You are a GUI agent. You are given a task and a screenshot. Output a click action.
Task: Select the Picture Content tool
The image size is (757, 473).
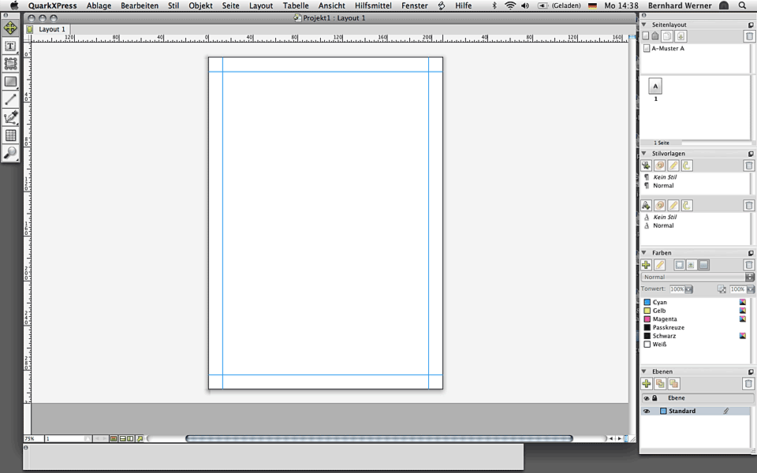coord(10,64)
